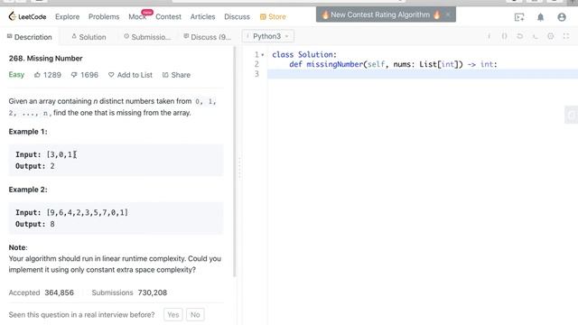Open the Explore page
This screenshot has width=578, height=325.
[67, 16]
